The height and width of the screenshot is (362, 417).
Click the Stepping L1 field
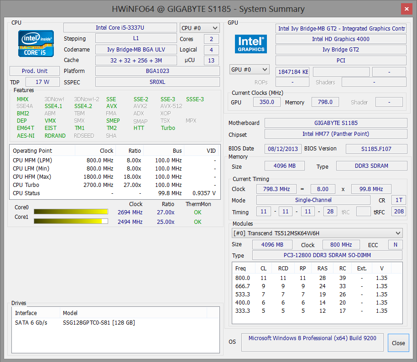tap(136, 38)
